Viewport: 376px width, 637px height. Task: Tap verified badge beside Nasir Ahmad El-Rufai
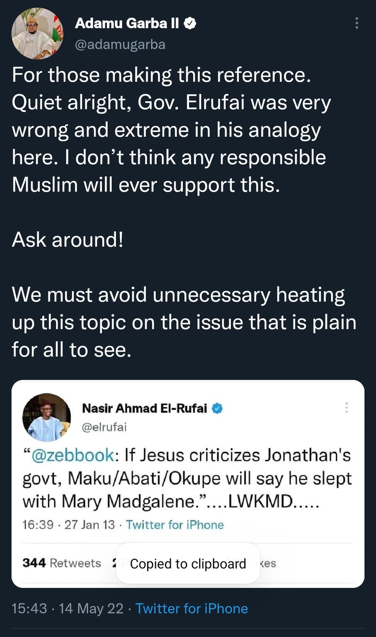tap(217, 408)
